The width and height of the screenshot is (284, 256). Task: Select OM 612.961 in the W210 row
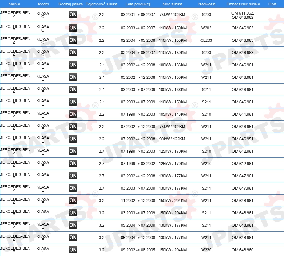(243, 164)
